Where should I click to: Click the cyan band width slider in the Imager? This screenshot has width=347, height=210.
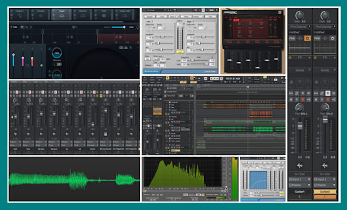(13, 60)
